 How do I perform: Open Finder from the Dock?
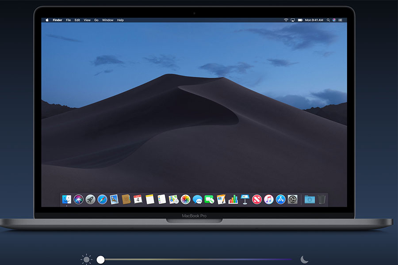[67, 199]
